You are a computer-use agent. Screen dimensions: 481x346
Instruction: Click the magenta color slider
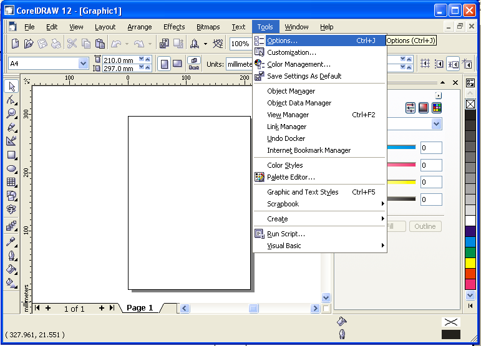pos(402,165)
